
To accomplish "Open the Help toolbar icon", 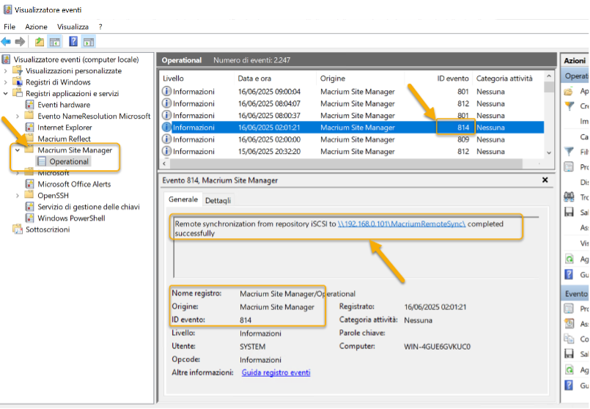I will [73, 41].
